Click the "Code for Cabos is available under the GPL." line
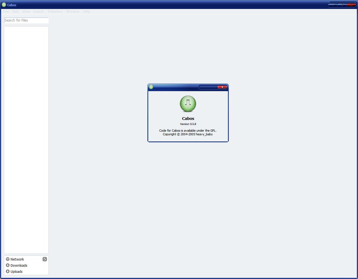This screenshot has height=279, width=358. [188, 131]
